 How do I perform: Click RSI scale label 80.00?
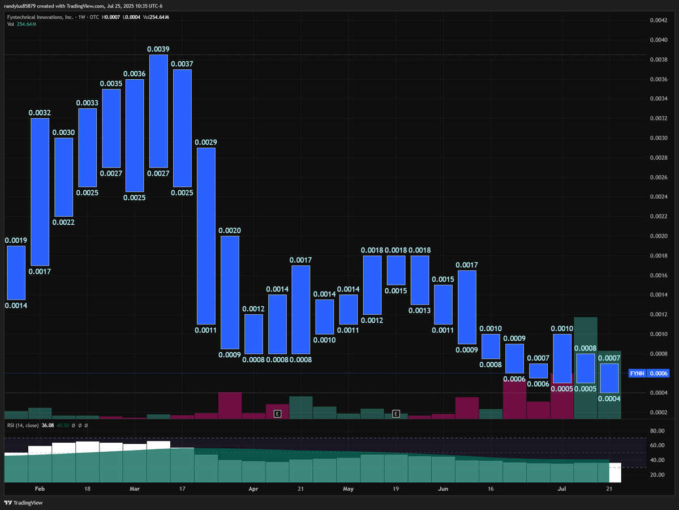tap(656, 431)
